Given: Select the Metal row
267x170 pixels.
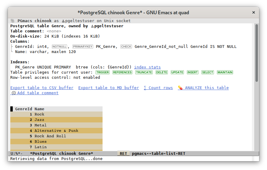Looking at the screenshot, I should point(56,125).
